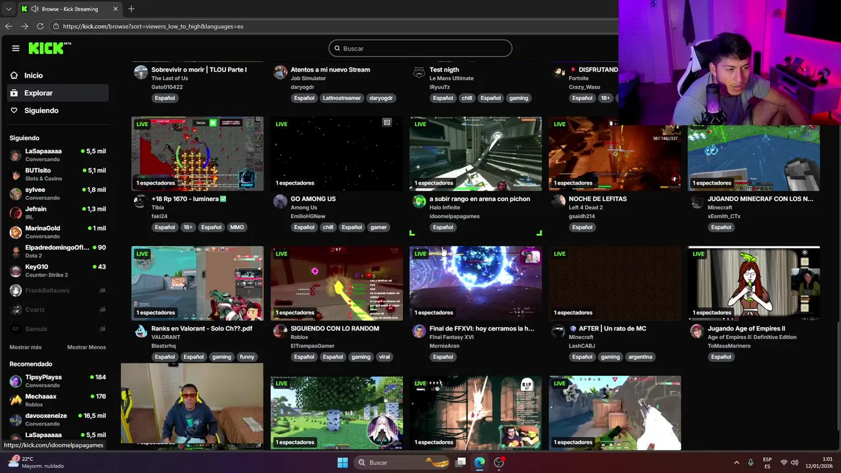Click ToMasaMarinero's channel avatar

[x=697, y=331]
